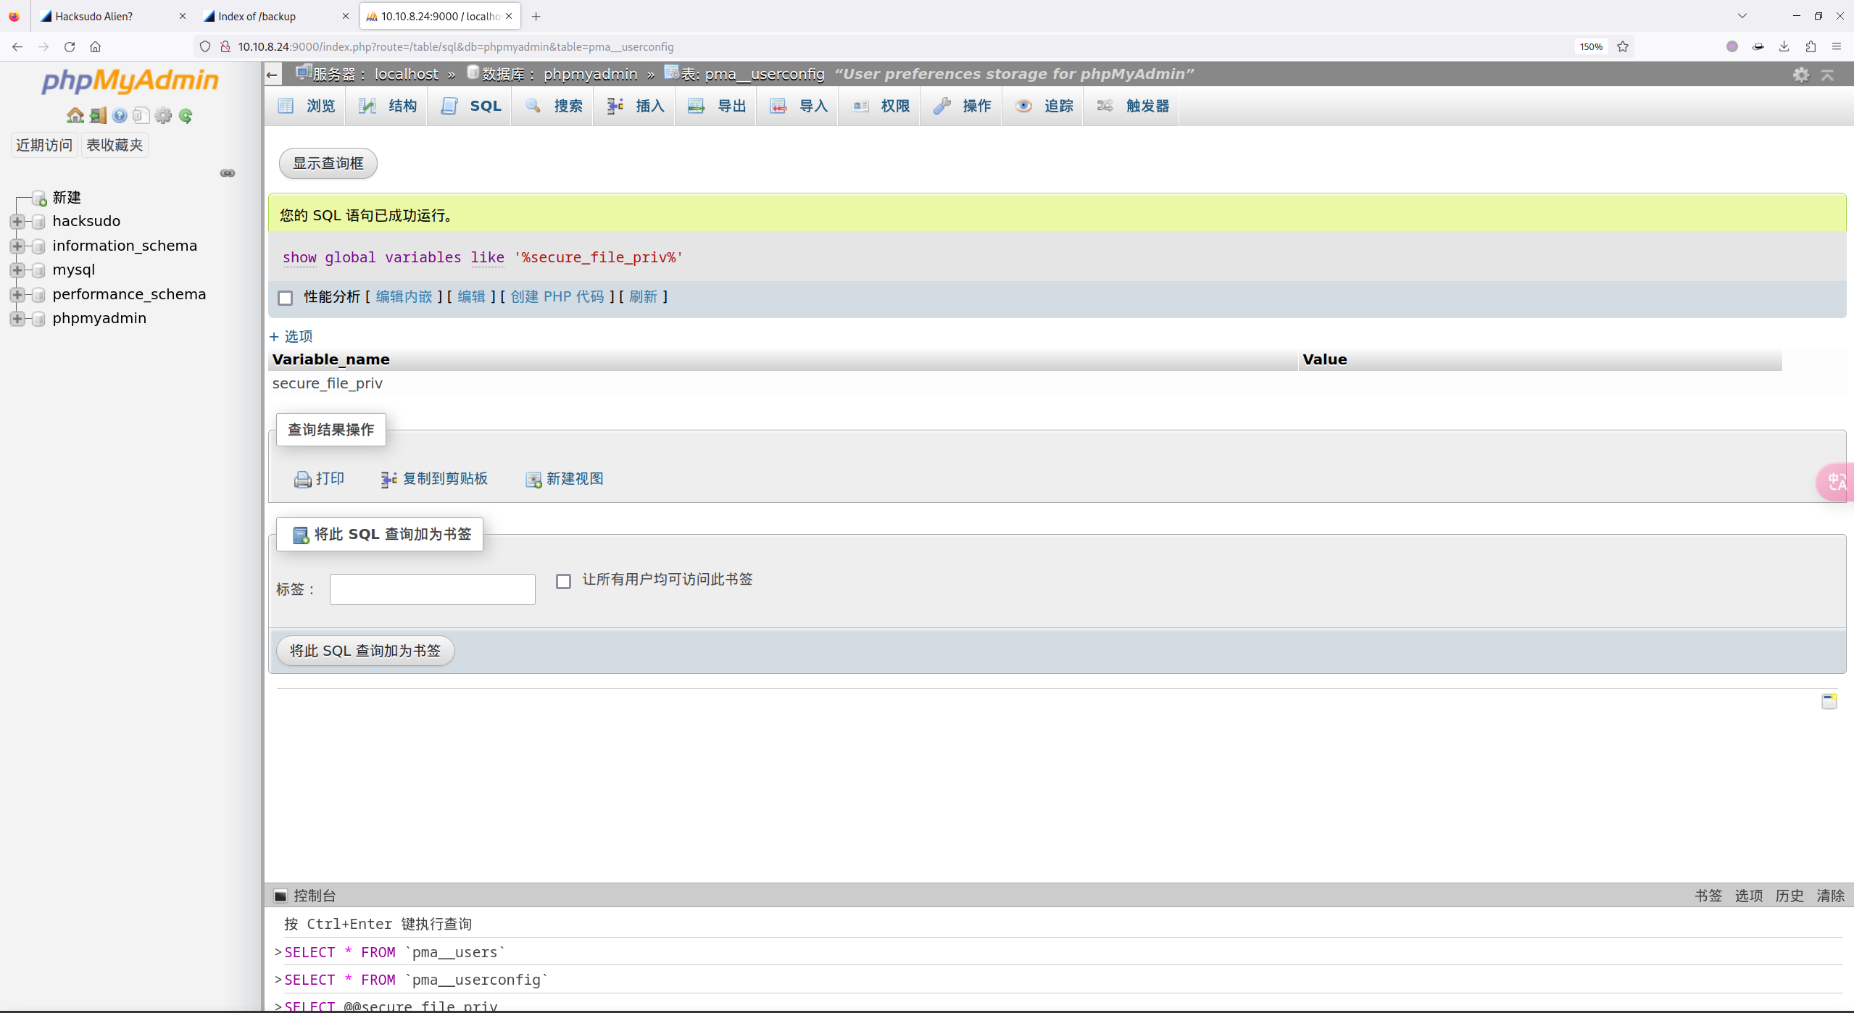The width and height of the screenshot is (1854, 1013).
Task: Click the 编辑内嵌 inline edit link
Action: (x=404, y=296)
